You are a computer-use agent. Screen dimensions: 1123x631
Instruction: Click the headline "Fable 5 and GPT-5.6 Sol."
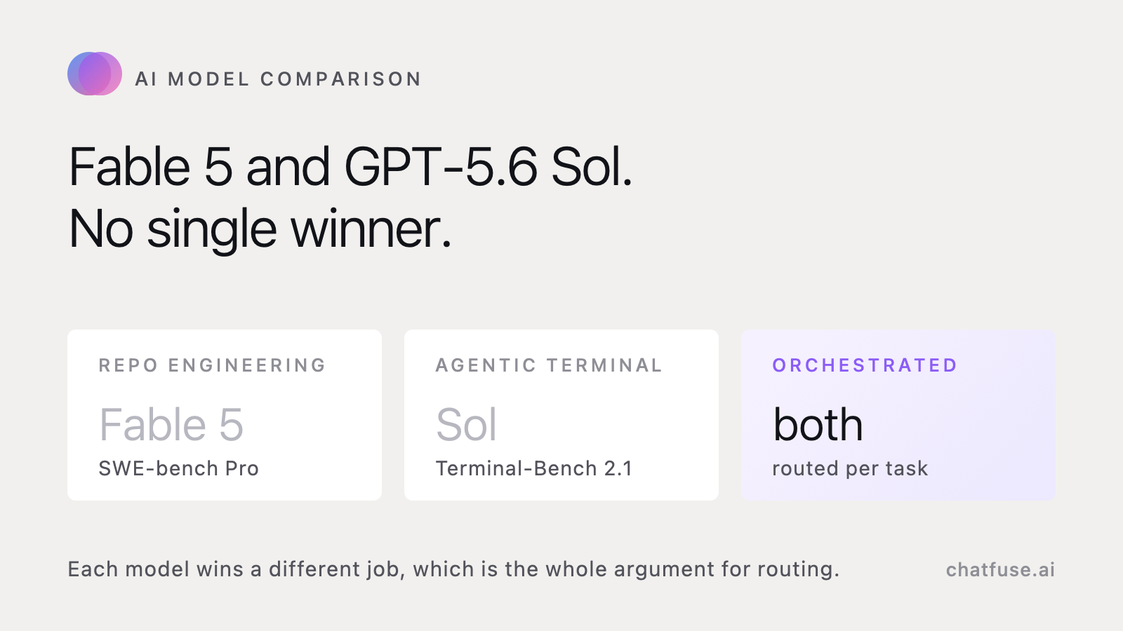351,168
